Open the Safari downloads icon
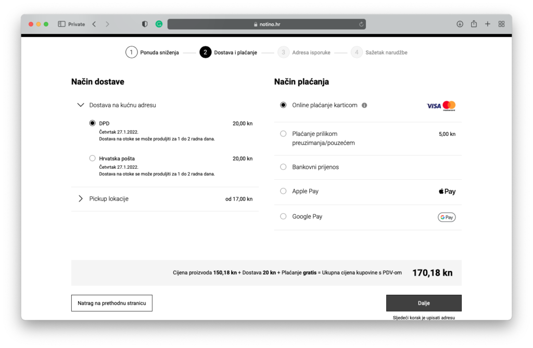 [x=460, y=24]
